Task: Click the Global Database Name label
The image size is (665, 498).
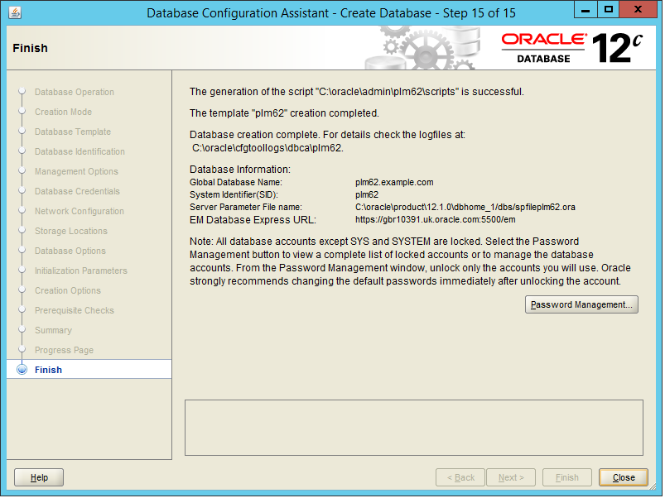Action: tap(236, 182)
